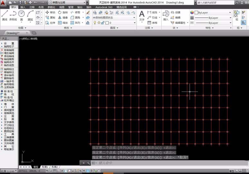Choose the Move (移动) tool
Image resolution: width=249 pixels, height=174 pixels.
[50, 12]
